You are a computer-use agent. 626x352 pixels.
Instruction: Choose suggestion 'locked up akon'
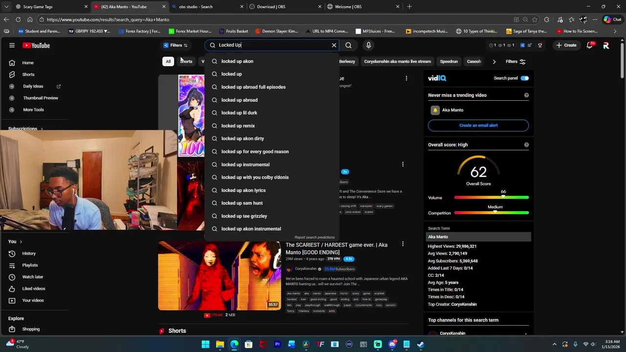[x=271, y=61]
